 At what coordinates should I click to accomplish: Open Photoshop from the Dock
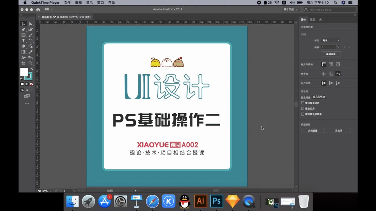tap(216, 201)
